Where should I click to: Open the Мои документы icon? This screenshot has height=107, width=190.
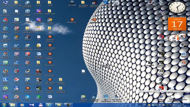pyautogui.click(x=5, y=12)
